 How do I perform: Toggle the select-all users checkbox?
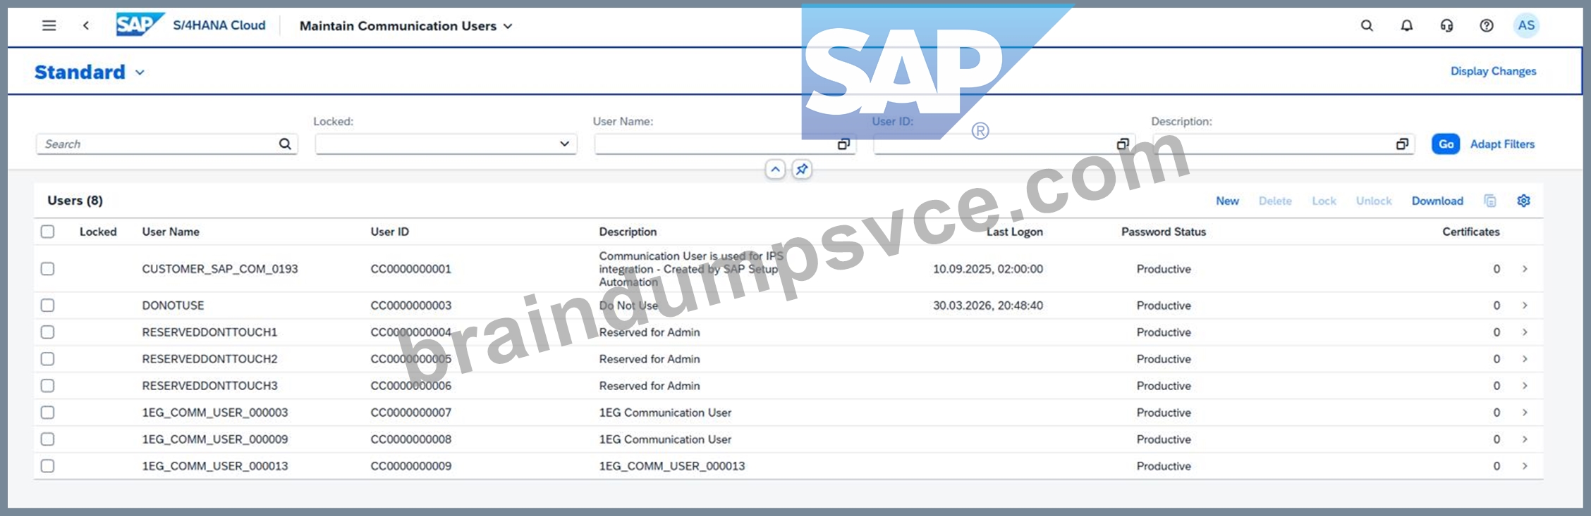click(47, 232)
